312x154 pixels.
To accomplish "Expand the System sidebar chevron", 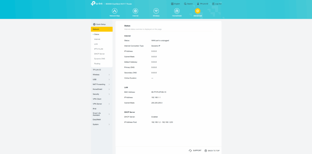I will (109, 124).
